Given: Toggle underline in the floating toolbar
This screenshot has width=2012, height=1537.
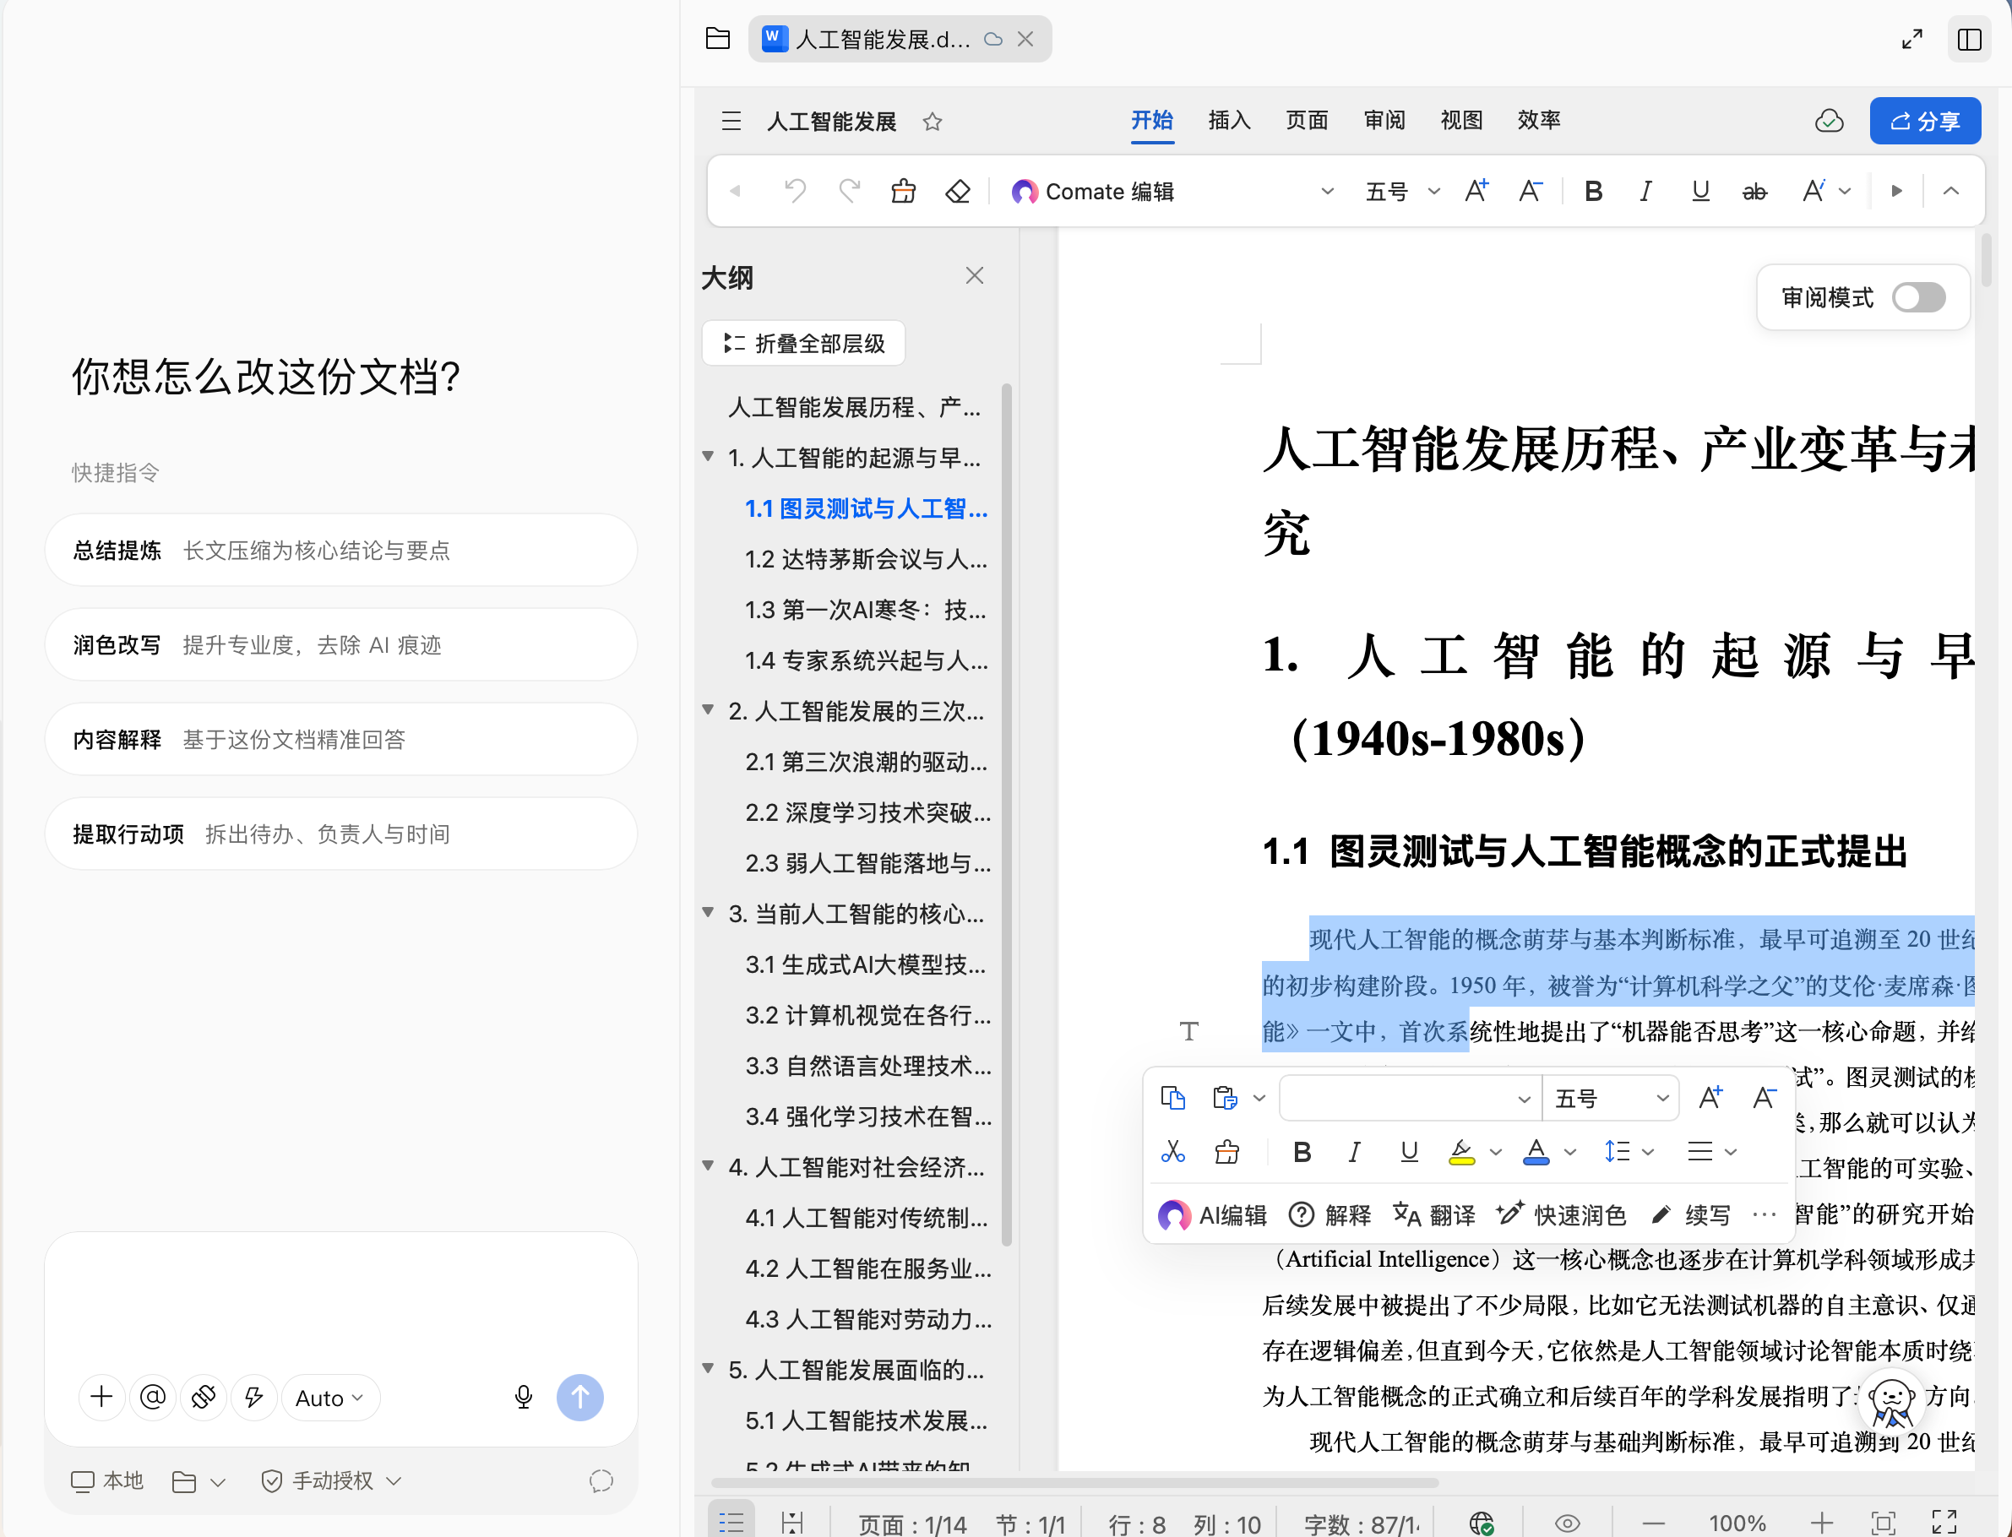Looking at the screenshot, I should (x=1409, y=1152).
